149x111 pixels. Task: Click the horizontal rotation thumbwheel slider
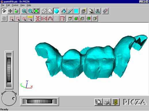pos(39,102)
